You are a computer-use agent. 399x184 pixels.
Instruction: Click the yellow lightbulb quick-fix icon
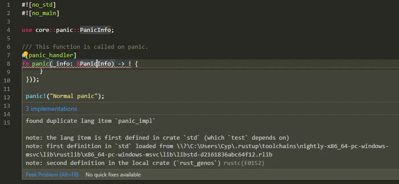coord(26,55)
